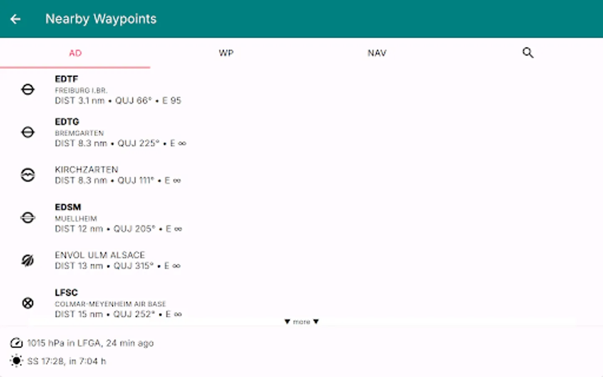Select the EDTF Freiburg waypoint entry

[x=119, y=89]
